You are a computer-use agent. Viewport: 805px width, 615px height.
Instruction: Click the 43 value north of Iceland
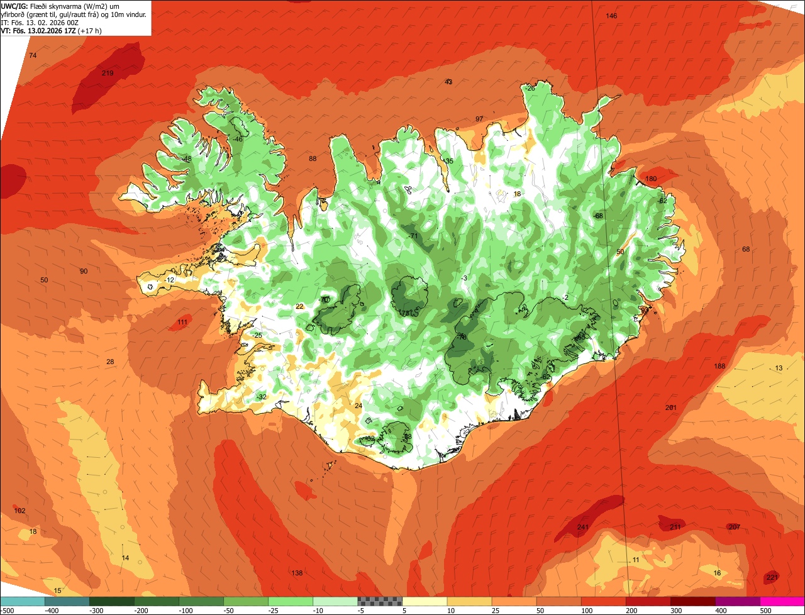point(448,82)
